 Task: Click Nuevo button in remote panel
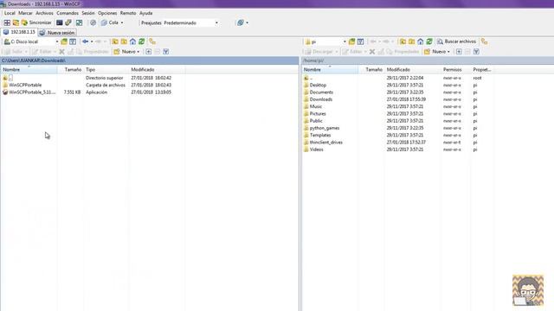tap(435, 52)
